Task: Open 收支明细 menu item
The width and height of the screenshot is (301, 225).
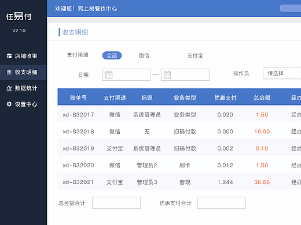Action: [23, 72]
